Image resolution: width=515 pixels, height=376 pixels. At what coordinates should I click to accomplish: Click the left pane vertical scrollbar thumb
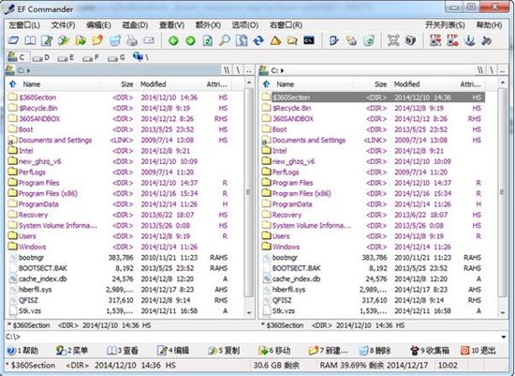[x=249, y=192]
